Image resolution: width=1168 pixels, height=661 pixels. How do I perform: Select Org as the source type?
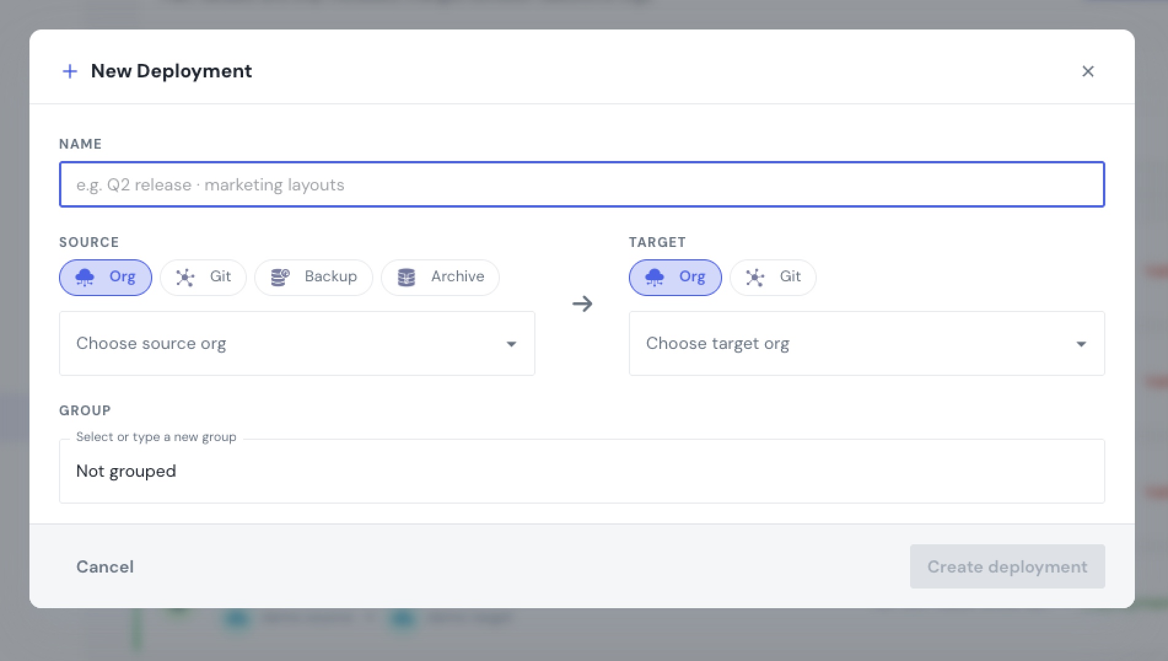pyautogui.click(x=106, y=277)
